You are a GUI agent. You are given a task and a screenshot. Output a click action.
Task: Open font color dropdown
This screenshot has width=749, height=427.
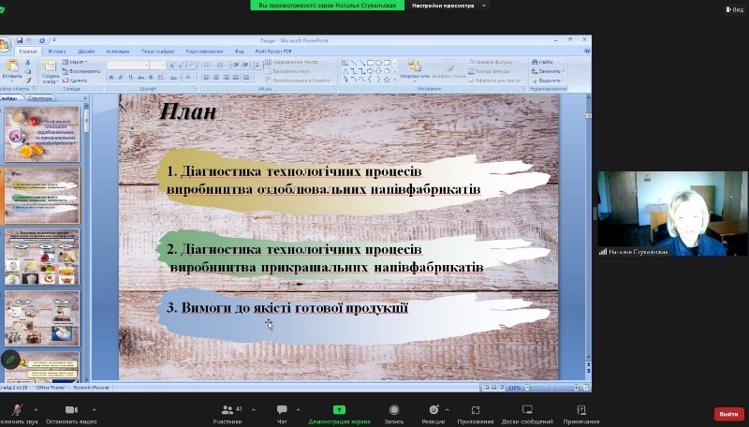[x=190, y=77]
